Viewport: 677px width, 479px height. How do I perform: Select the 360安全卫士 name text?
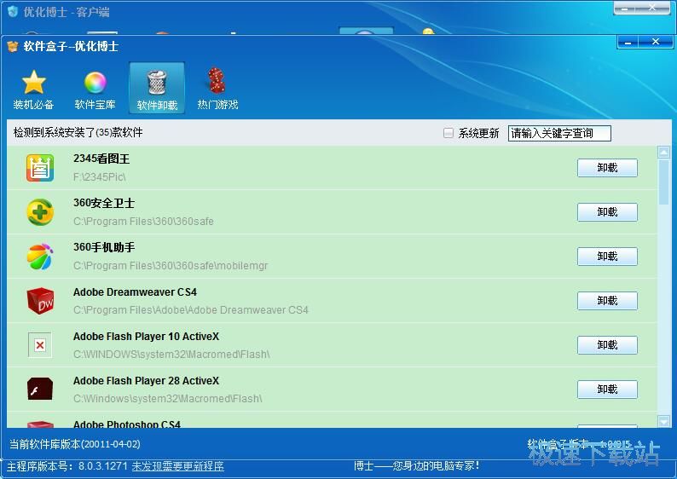pos(104,203)
